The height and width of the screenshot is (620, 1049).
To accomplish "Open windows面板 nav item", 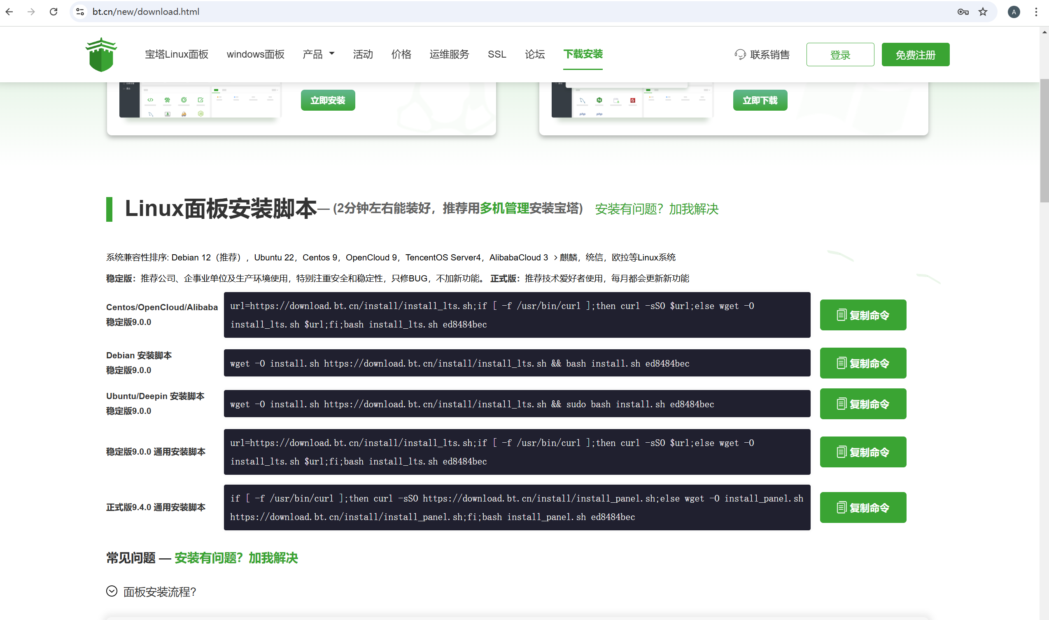I will (255, 54).
